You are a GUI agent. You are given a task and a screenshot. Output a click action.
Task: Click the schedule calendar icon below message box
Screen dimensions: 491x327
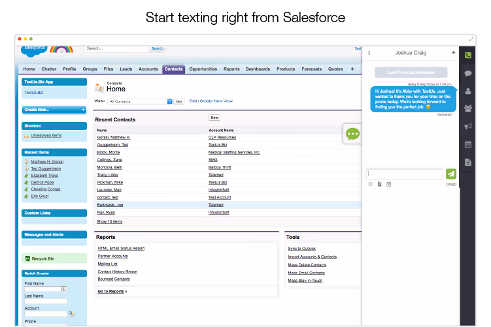coord(388,184)
